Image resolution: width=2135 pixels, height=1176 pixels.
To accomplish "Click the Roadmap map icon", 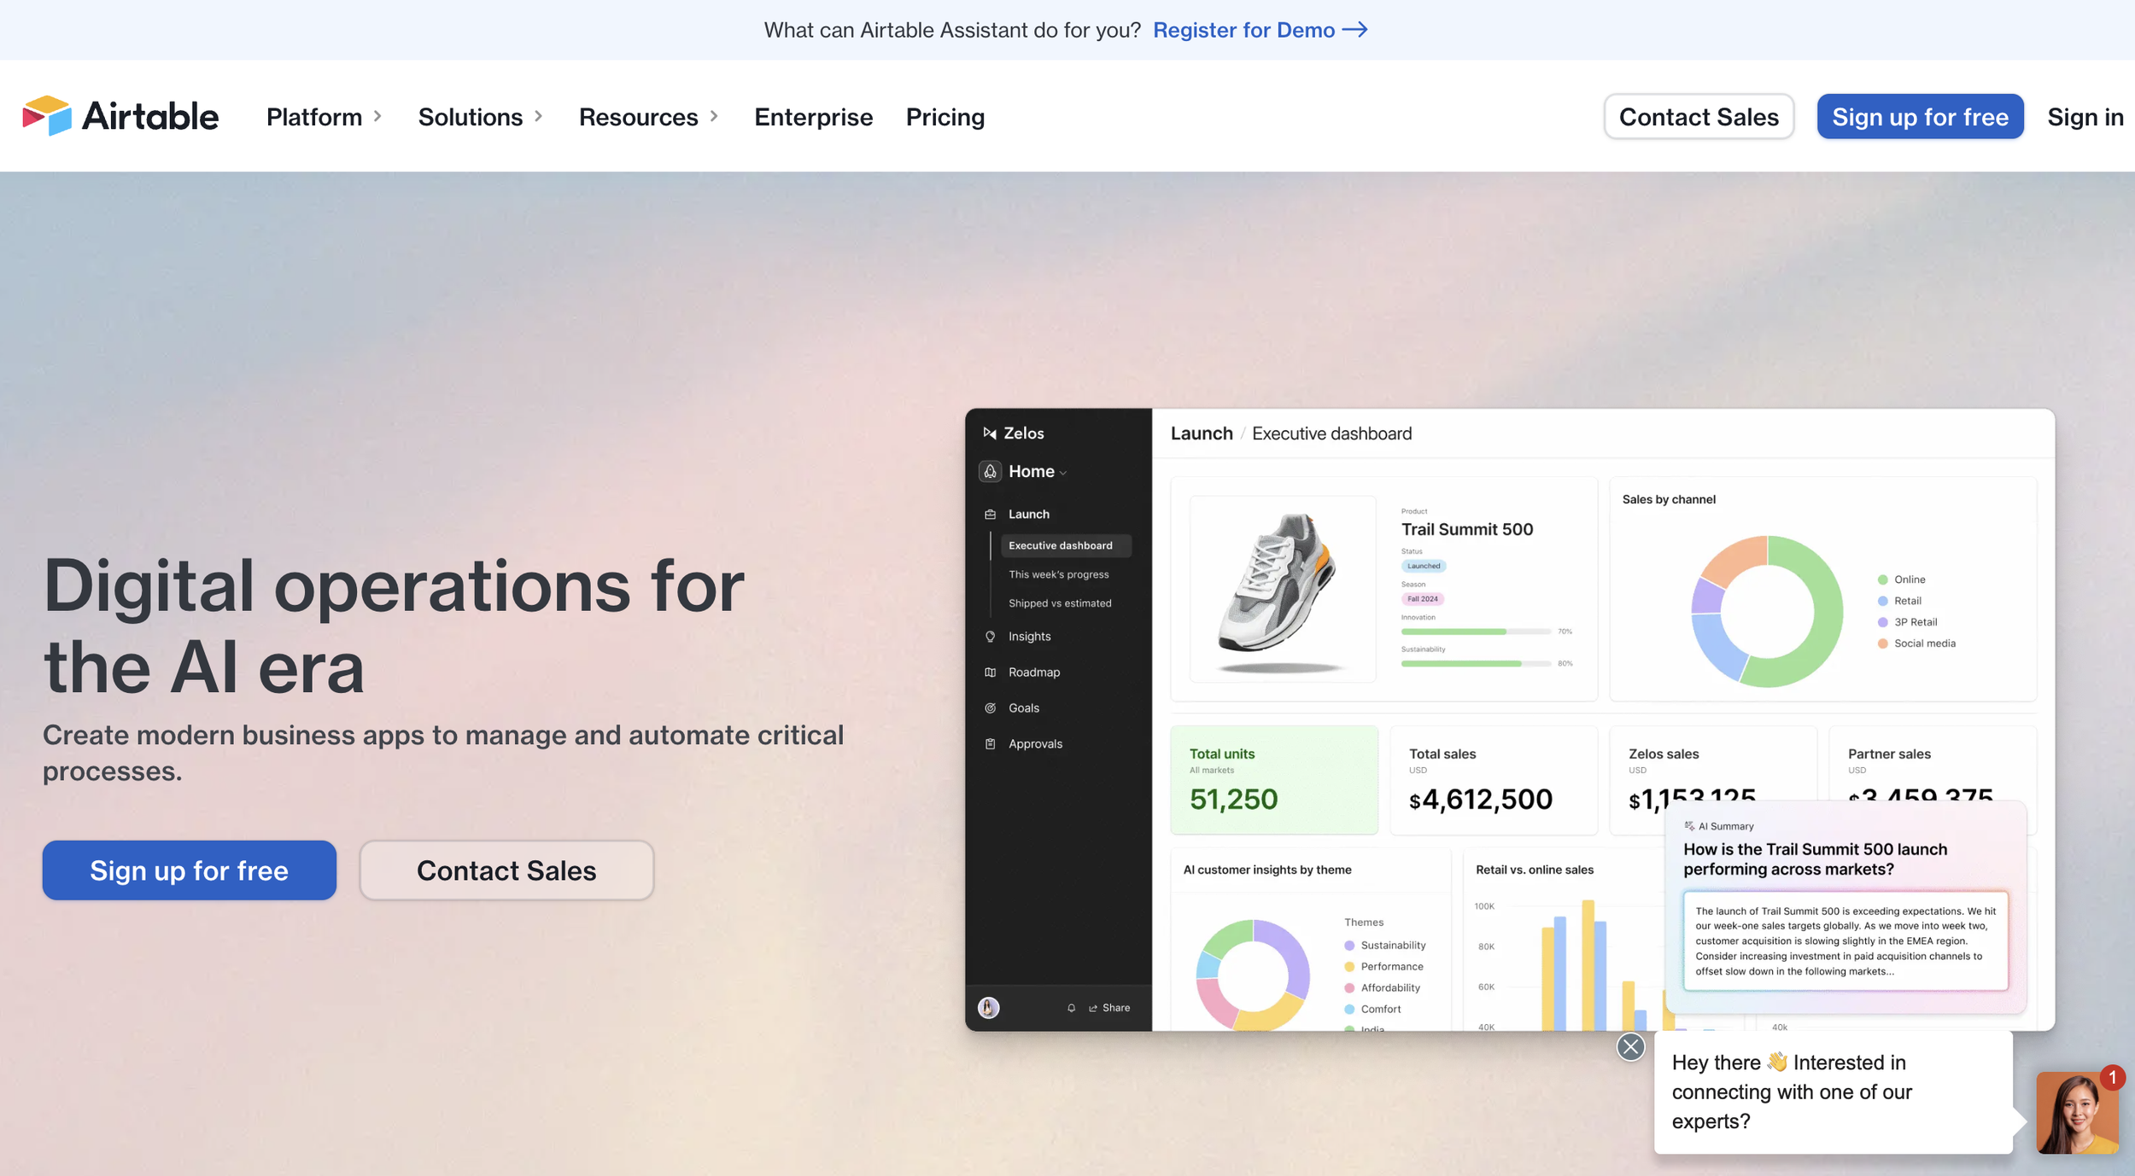I will click(990, 672).
